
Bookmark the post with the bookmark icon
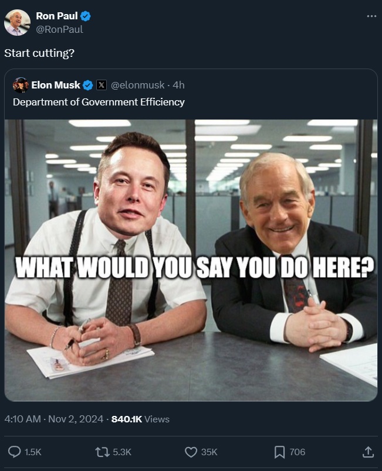click(x=279, y=452)
